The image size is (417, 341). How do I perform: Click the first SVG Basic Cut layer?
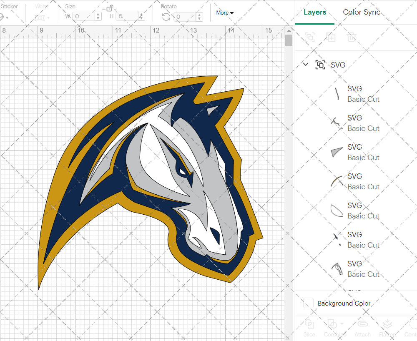pos(363,93)
